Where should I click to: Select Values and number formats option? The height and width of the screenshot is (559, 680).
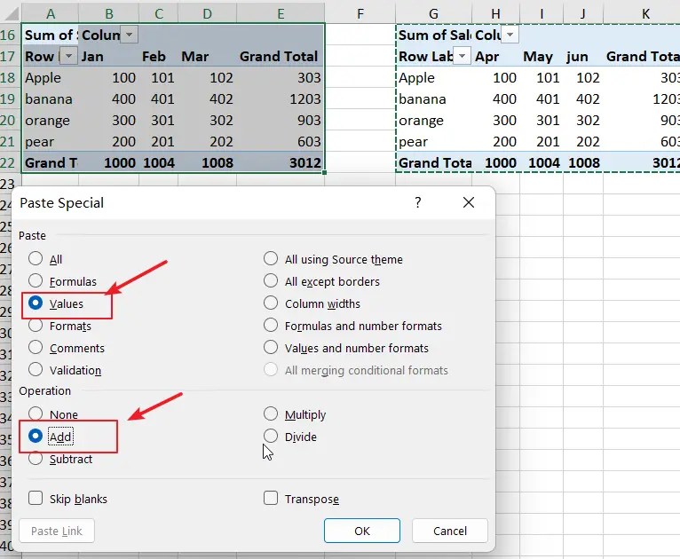pyautogui.click(x=271, y=348)
